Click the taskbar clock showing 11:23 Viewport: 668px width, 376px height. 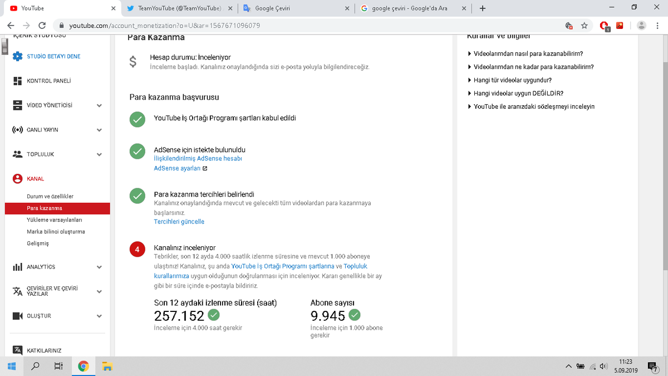[x=626, y=366]
